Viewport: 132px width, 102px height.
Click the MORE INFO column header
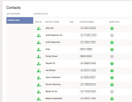(114, 22)
